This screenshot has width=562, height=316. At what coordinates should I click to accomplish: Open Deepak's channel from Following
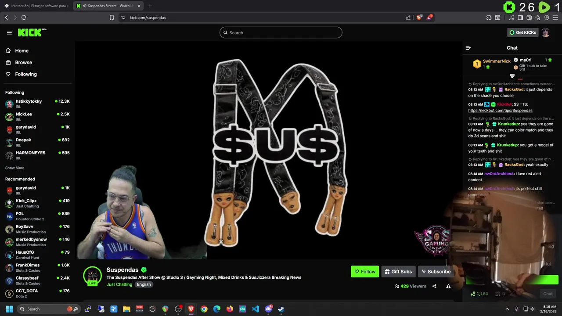(x=37, y=142)
